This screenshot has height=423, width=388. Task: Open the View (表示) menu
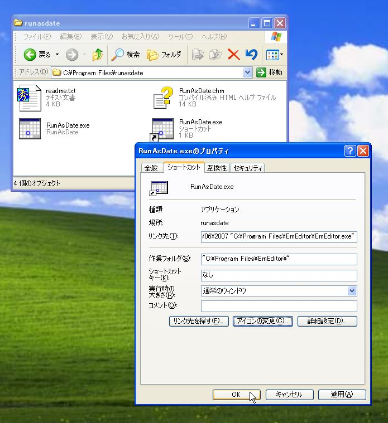[x=102, y=37]
